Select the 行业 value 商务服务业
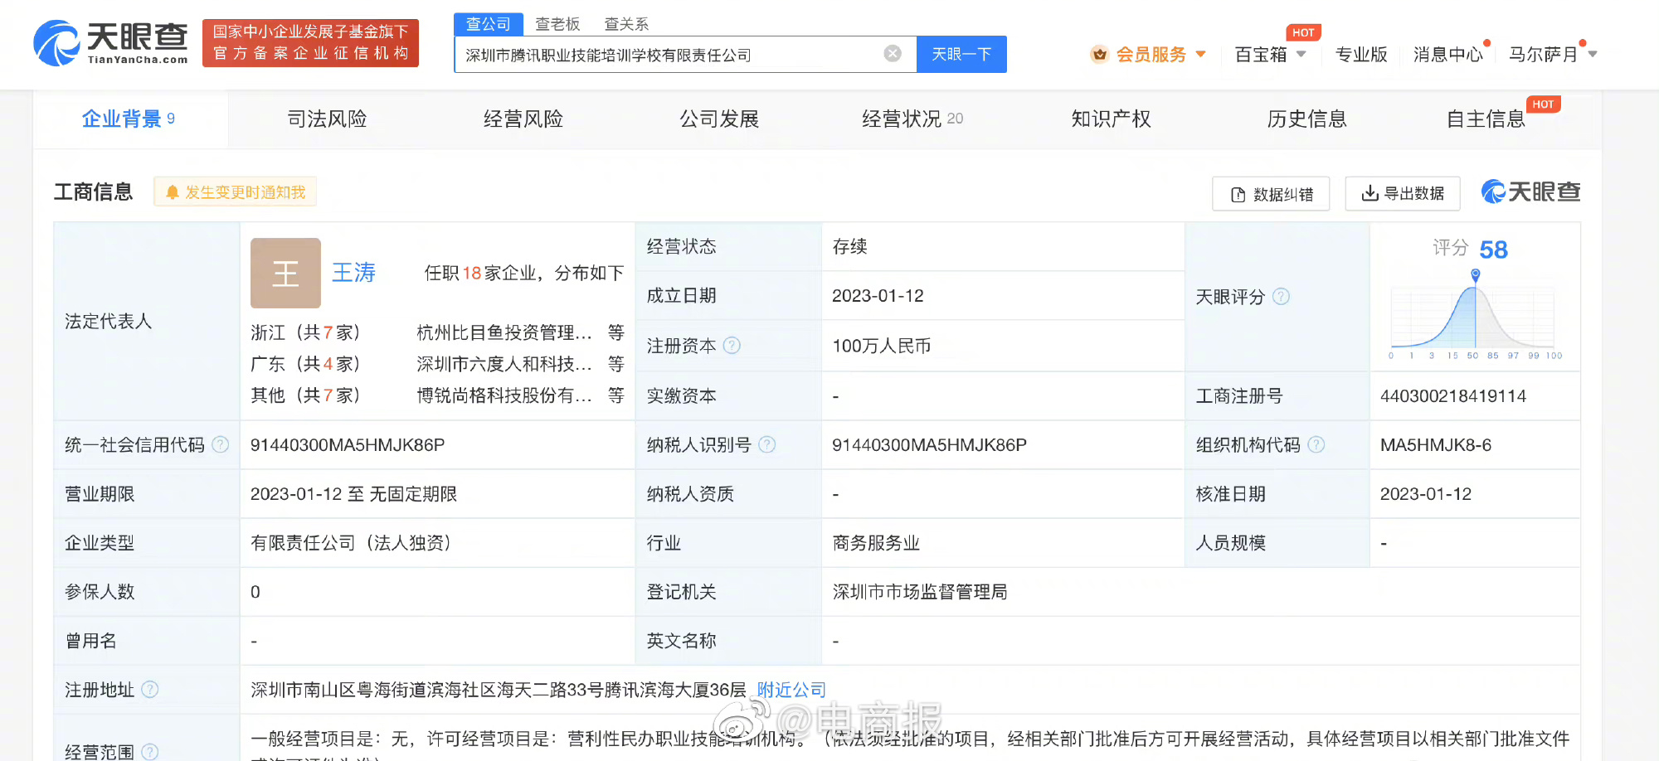This screenshot has height=761, width=1659. 876,543
